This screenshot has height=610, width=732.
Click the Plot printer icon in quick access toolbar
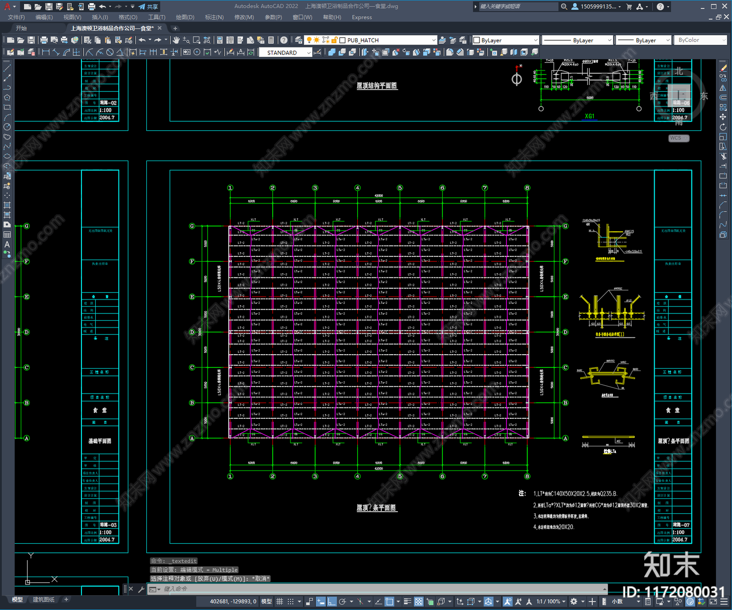[91, 6]
